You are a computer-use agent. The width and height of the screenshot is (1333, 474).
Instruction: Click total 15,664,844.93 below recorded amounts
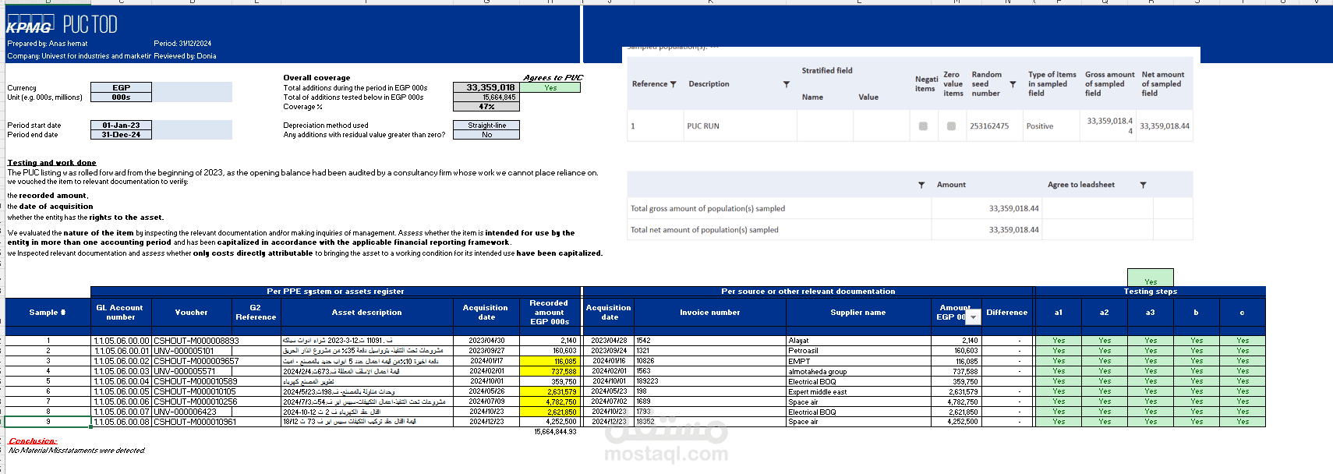[x=555, y=431]
